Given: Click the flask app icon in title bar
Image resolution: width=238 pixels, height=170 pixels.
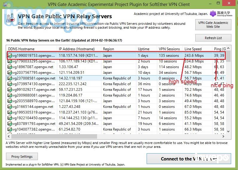Looking at the screenshot, I should point(5,4).
